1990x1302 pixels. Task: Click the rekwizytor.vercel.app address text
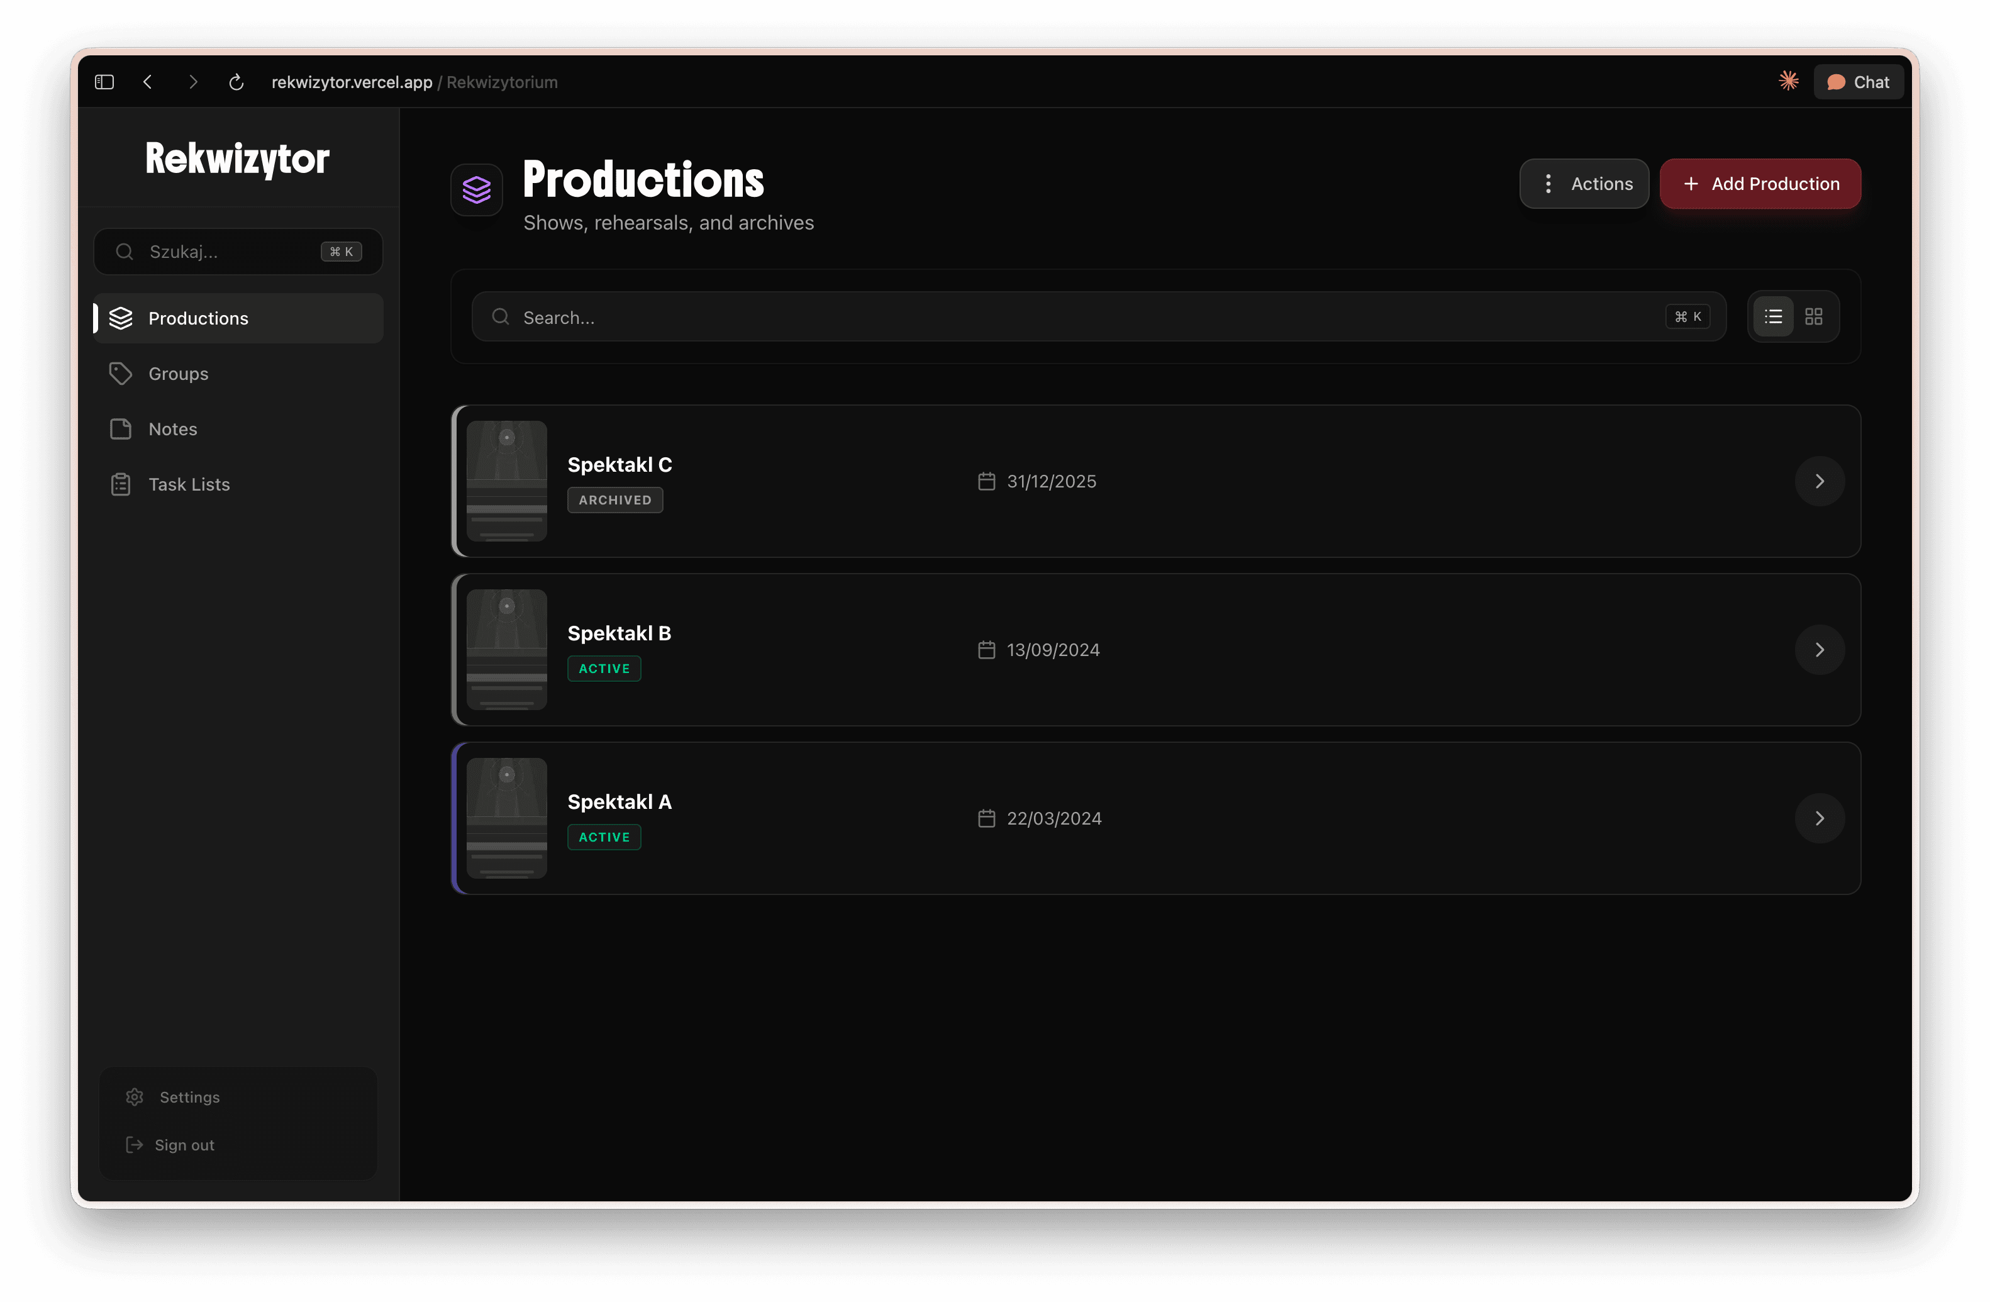point(352,82)
